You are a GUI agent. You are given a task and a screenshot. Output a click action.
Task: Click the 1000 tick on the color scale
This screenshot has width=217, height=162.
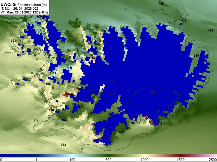tap(144, 160)
